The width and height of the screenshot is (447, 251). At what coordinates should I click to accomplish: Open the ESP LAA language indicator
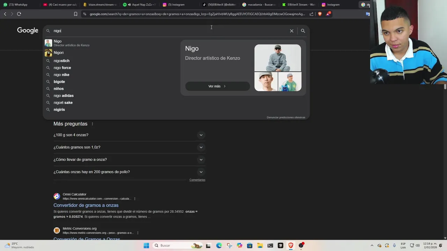[403, 245]
